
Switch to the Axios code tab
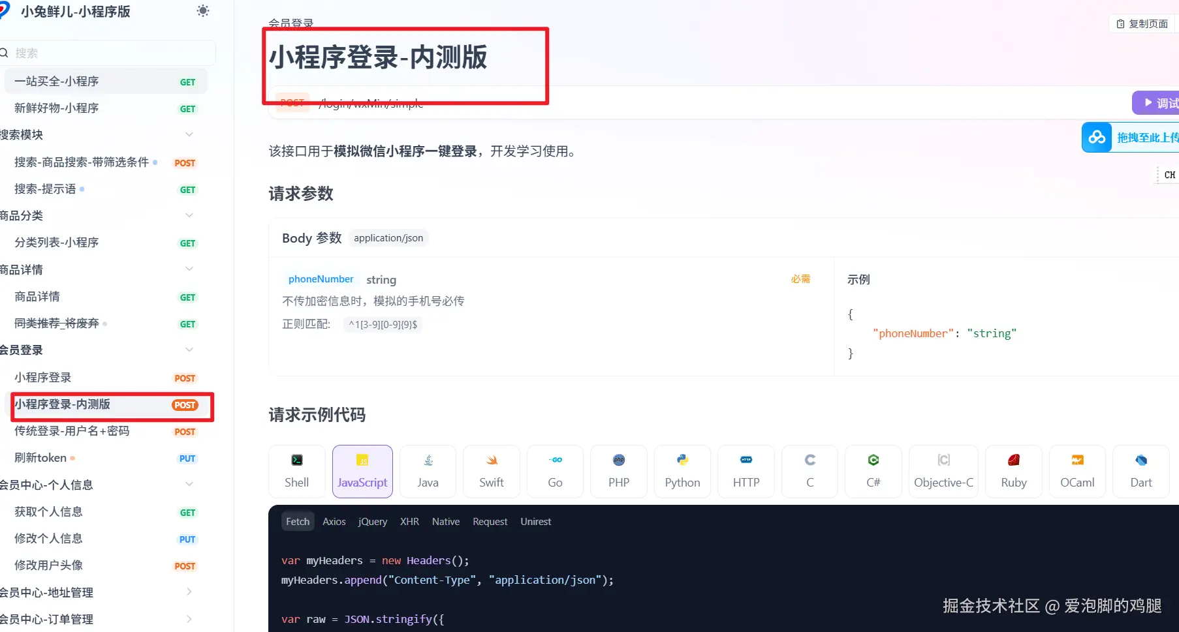[334, 521]
